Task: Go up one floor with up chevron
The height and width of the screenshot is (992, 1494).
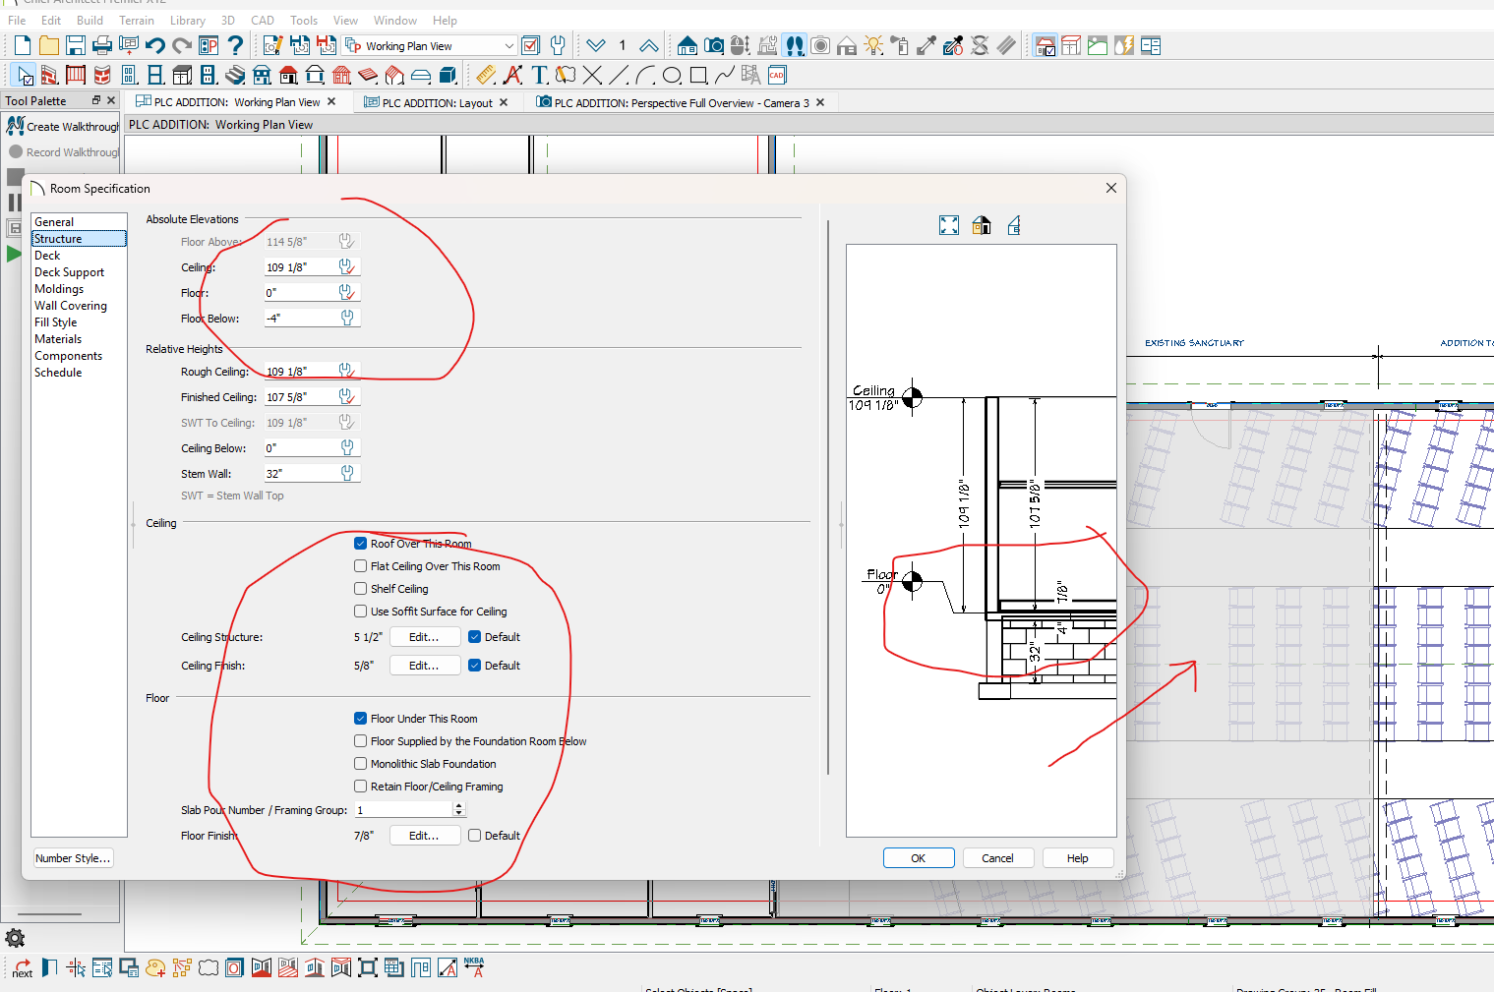Action: [648, 45]
